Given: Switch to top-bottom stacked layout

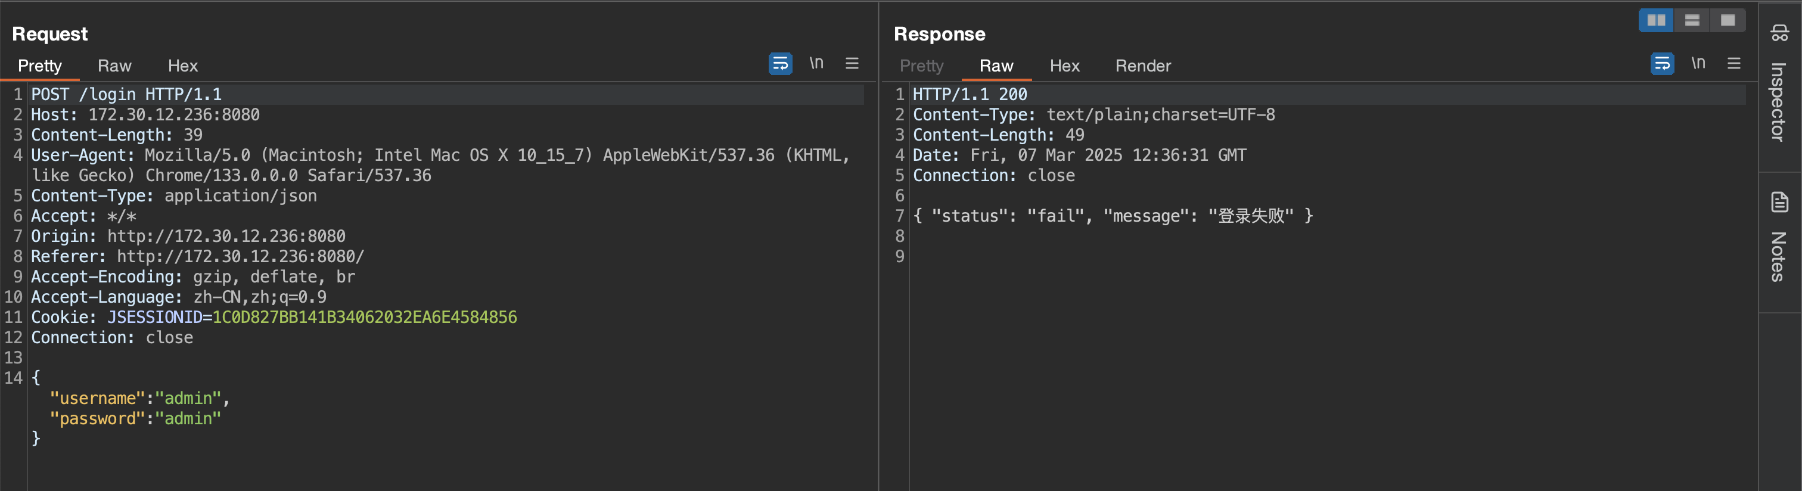Looking at the screenshot, I should (x=1692, y=20).
